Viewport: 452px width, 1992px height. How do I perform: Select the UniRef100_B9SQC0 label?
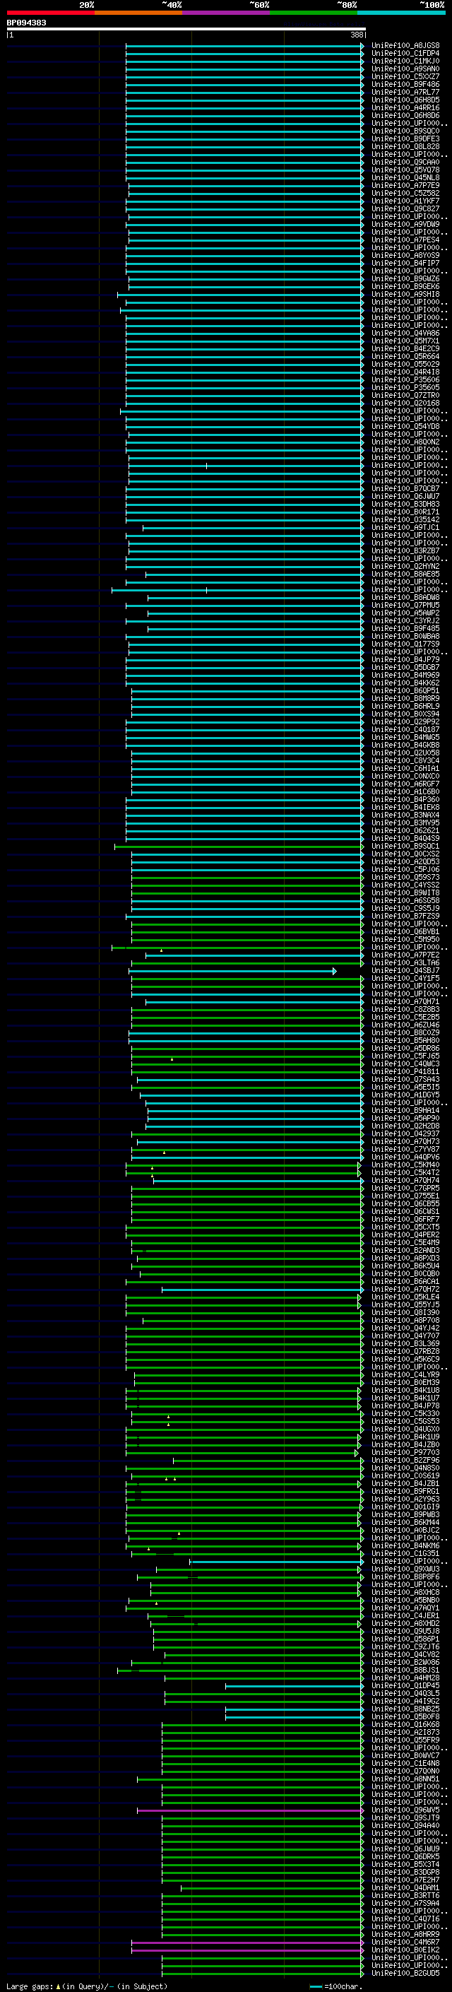click(405, 131)
